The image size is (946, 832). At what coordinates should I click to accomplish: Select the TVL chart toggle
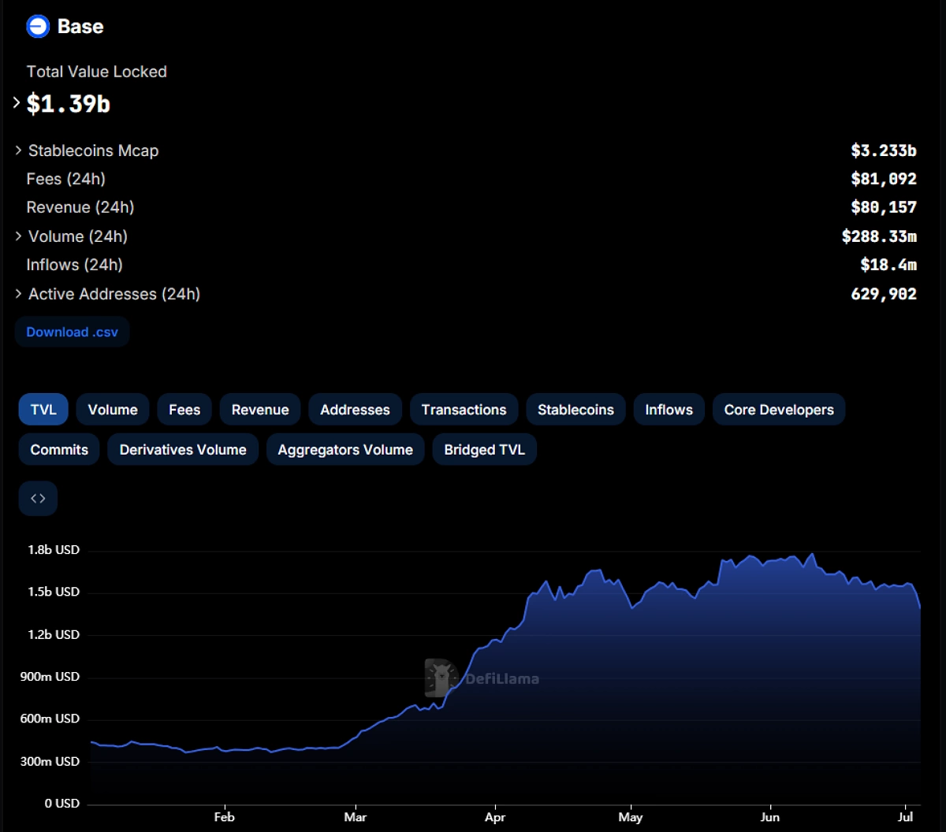pyautogui.click(x=43, y=410)
